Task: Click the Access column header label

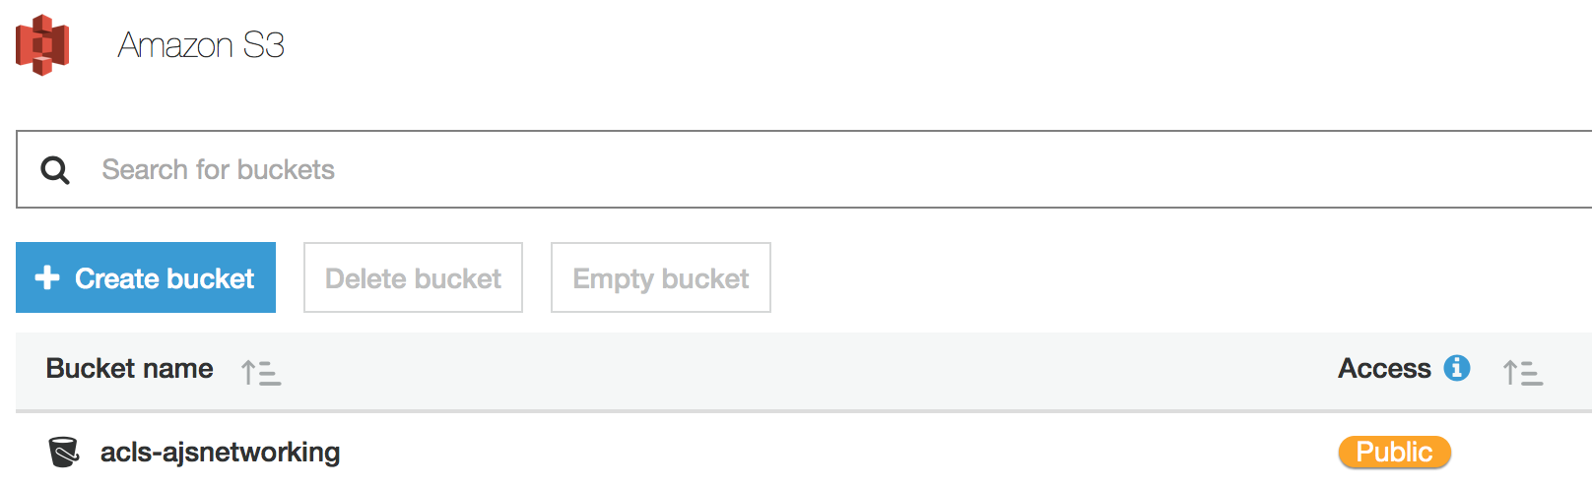Action: pos(1384,368)
